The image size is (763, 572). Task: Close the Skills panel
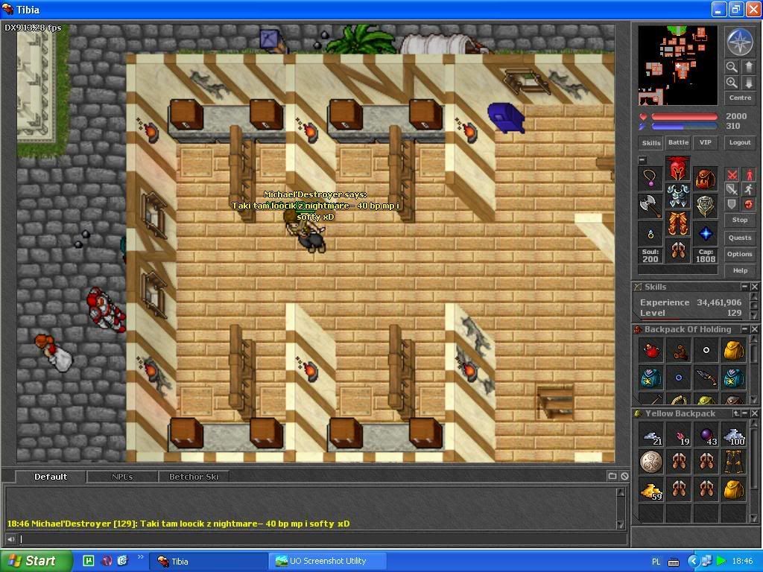754,287
